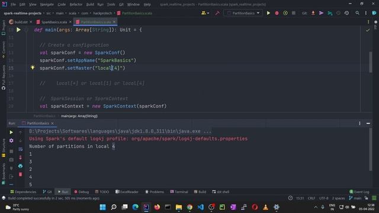Open File Explorer from taskbar
Screen dimensions: 379x213
point(179,207)
